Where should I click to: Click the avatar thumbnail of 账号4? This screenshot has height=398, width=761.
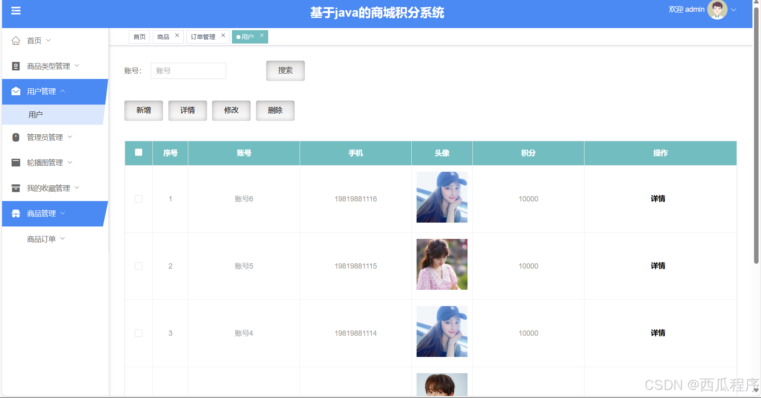442,331
